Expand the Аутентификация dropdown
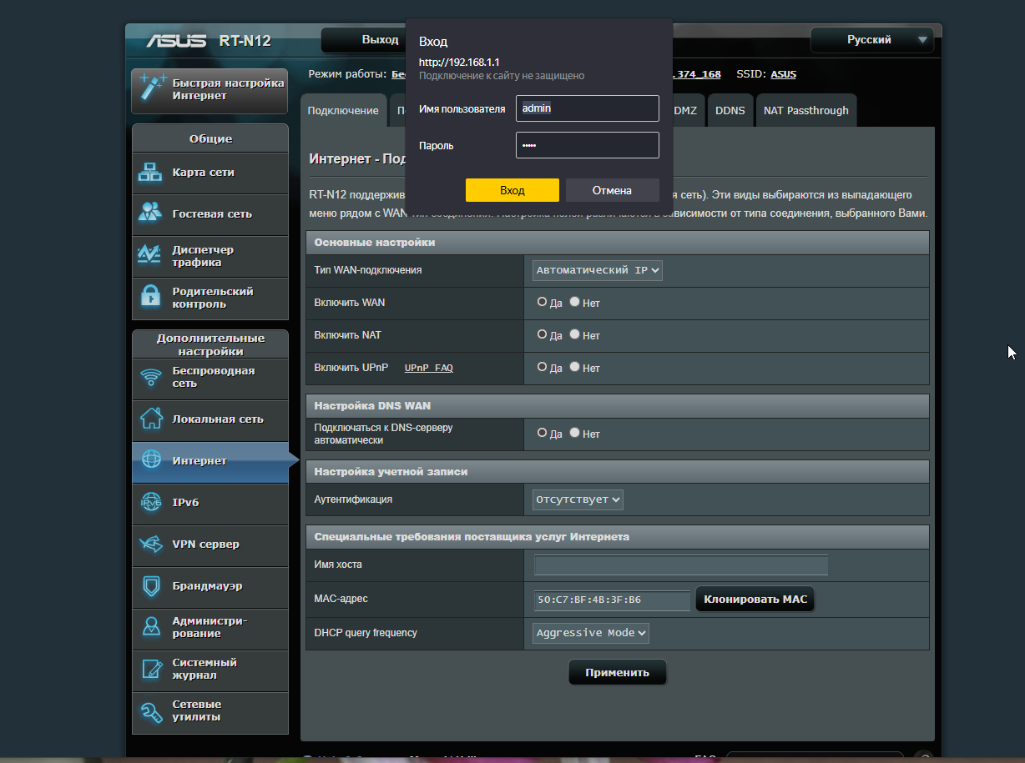 click(578, 499)
